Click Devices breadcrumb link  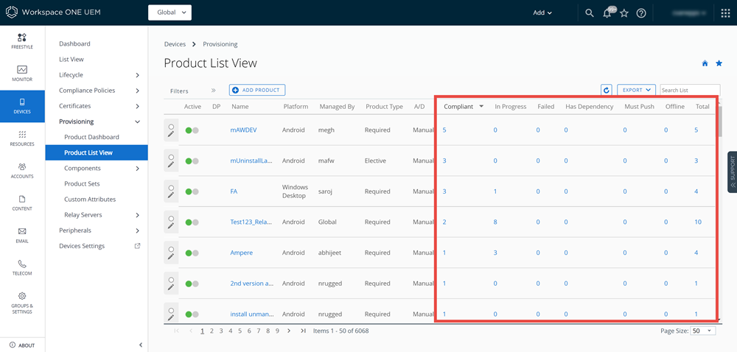(175, 44)
